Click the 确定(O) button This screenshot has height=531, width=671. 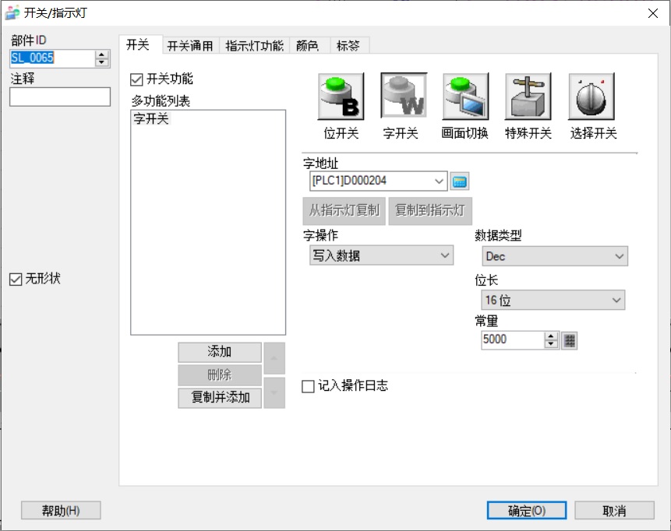(526, 511)
